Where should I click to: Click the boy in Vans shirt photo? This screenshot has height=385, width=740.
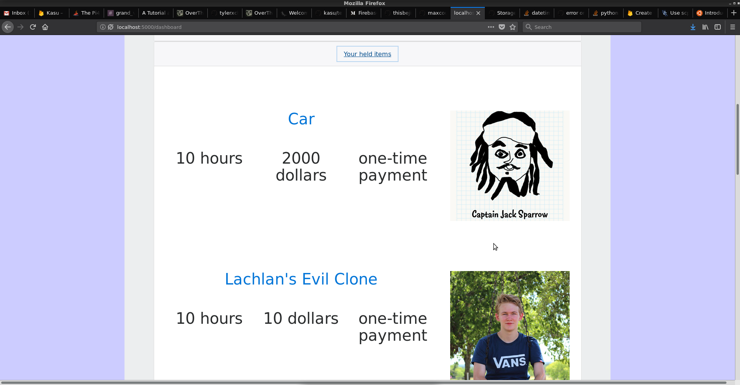(x=510, y=326)
